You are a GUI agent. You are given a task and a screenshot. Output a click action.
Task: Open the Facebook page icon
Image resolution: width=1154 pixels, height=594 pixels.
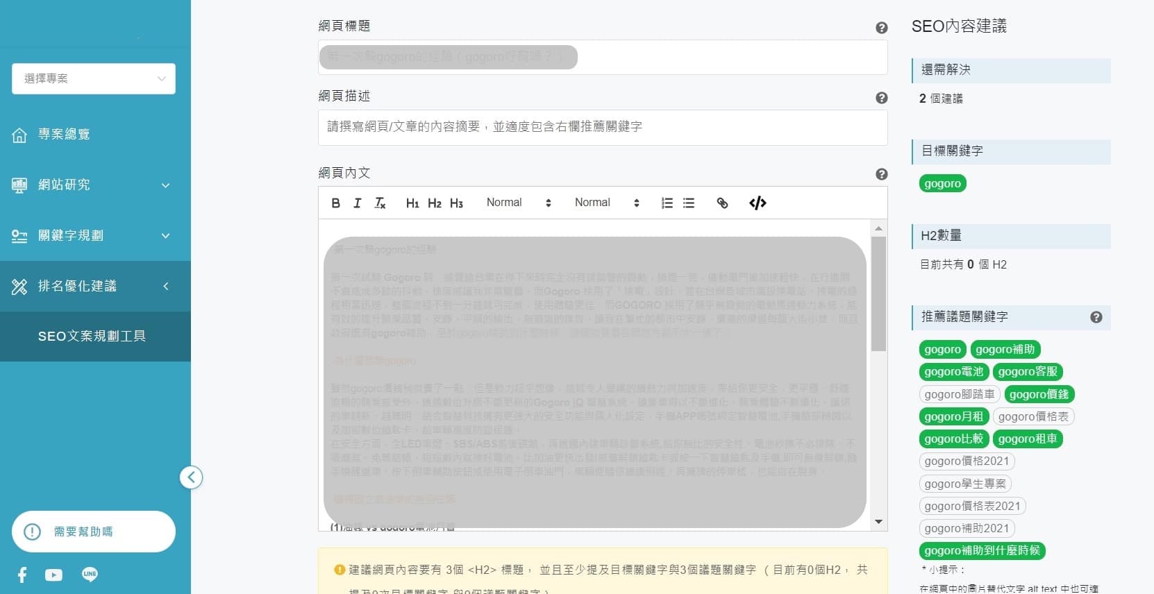click(22, 575)
